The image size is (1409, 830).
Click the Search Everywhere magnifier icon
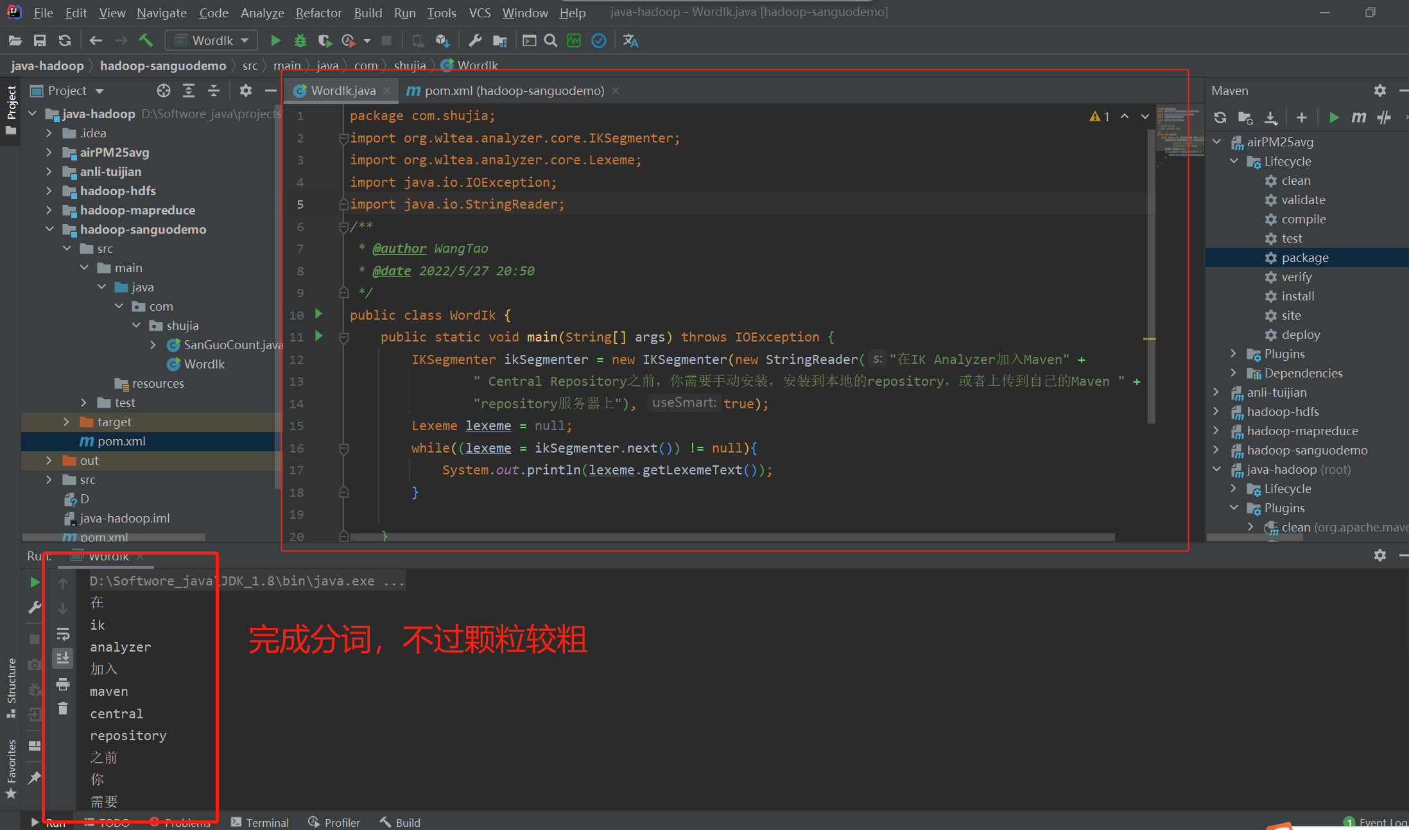[x=551, y=40]
